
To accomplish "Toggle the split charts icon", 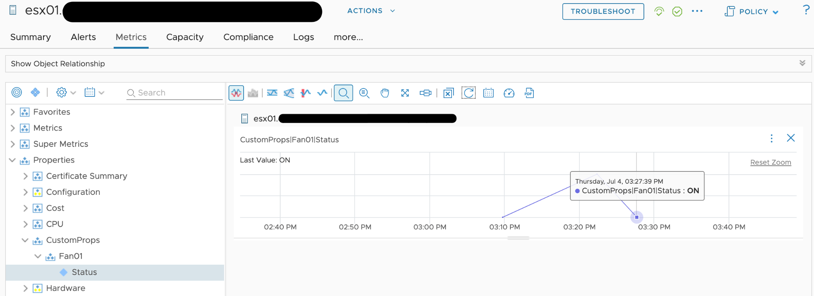I will [236, 93].
